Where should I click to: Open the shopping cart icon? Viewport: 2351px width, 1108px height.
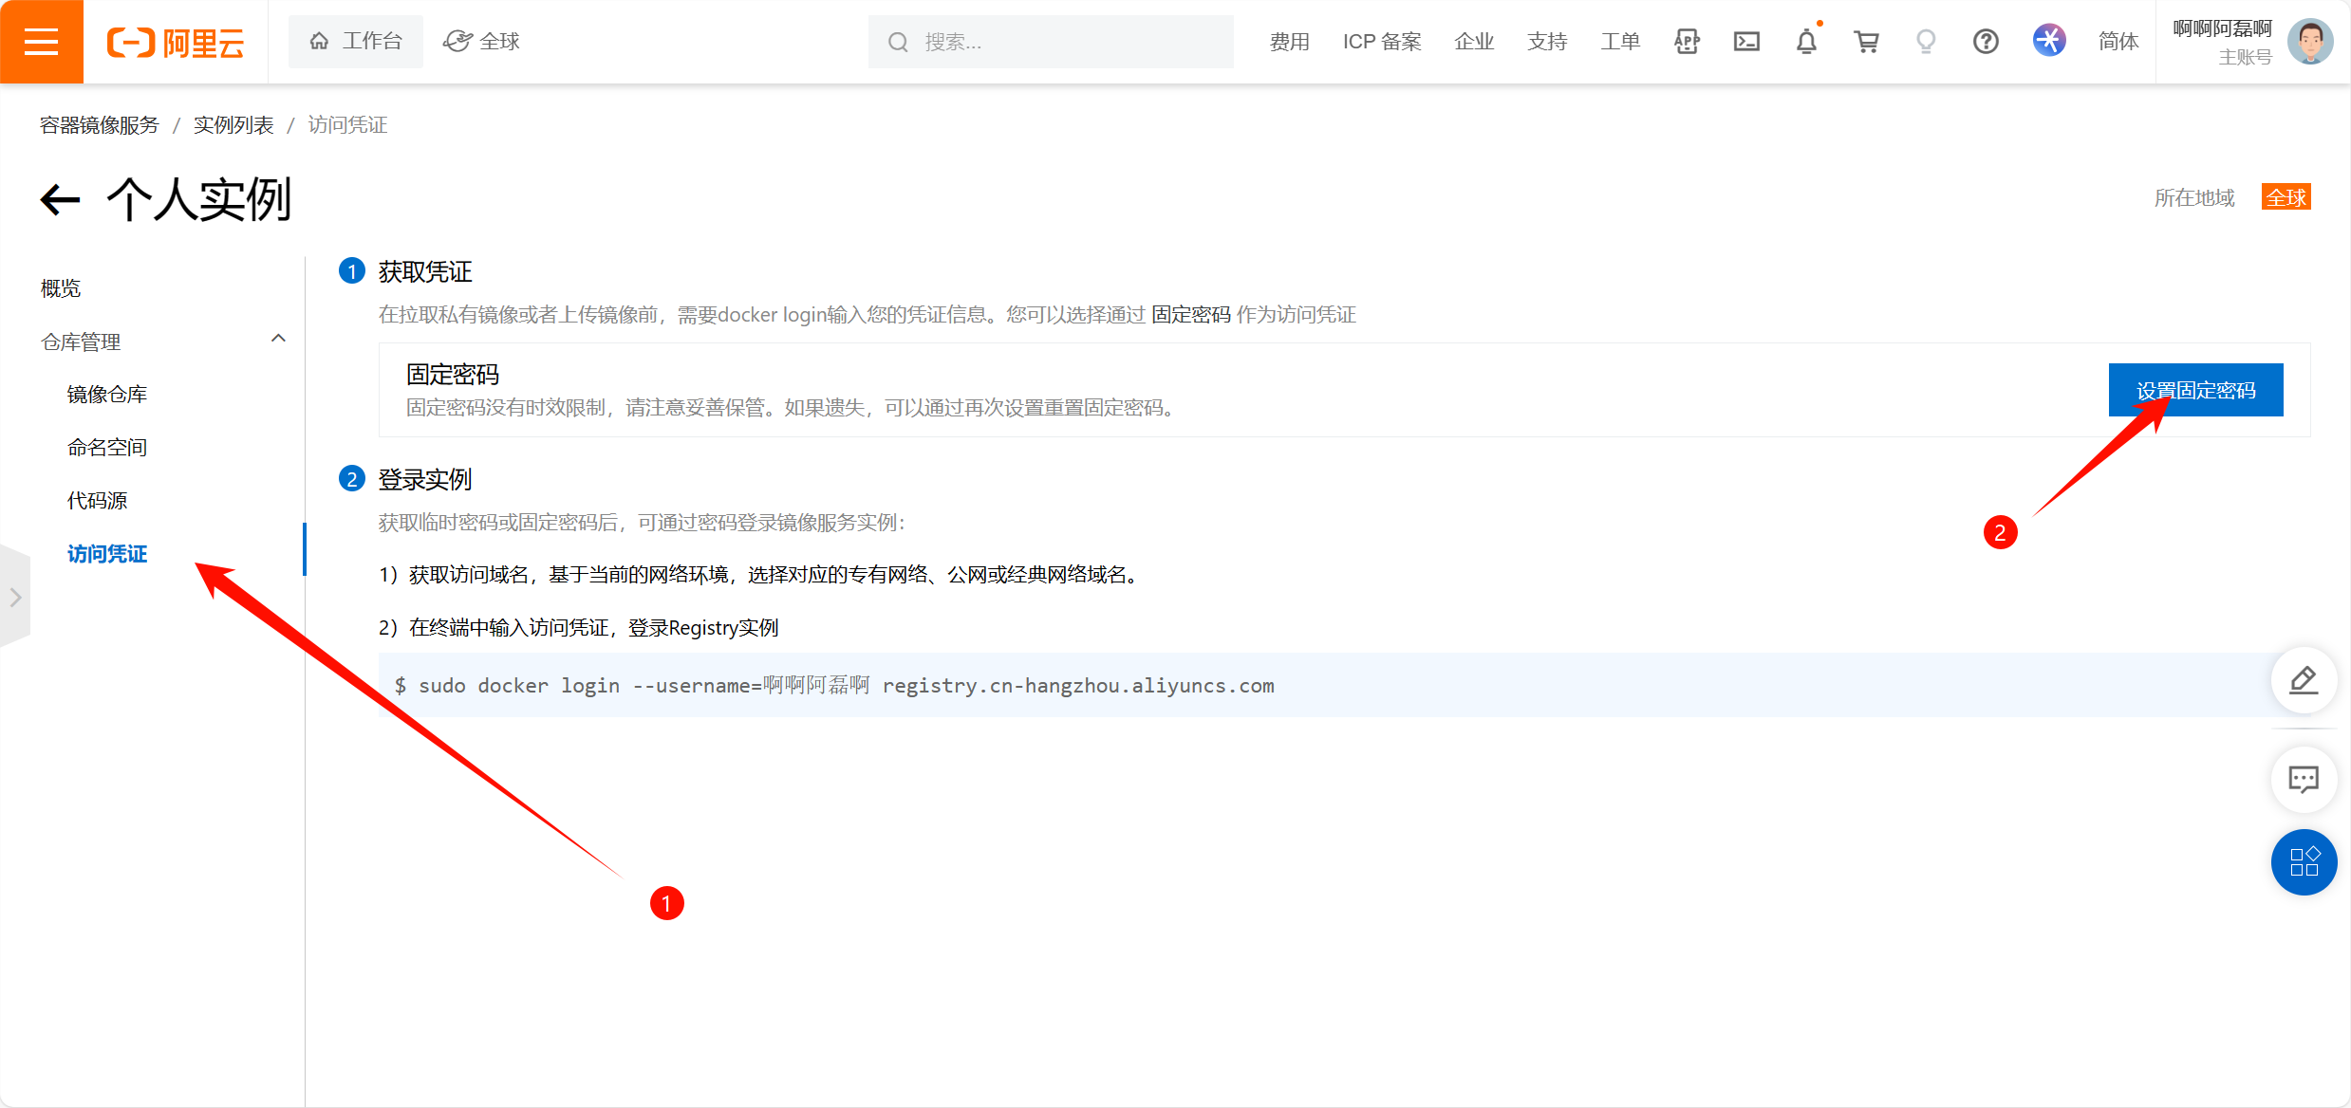coord(1867,42)
